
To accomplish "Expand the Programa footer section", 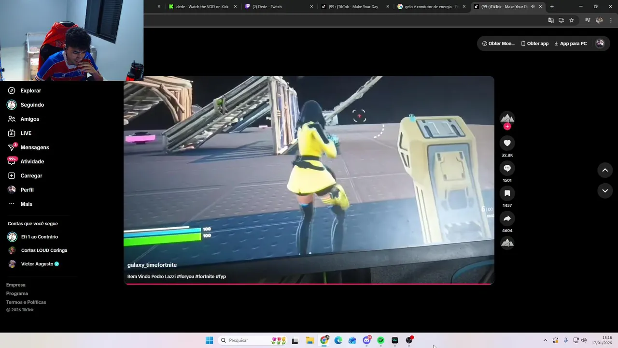I will tap(17, 293).
